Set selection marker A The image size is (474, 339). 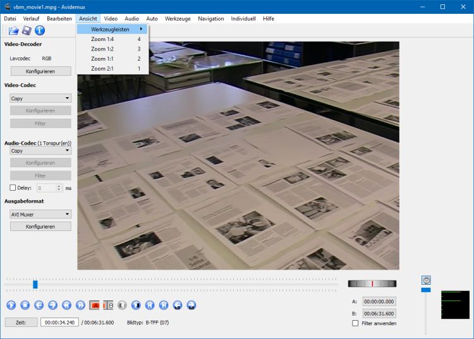coord(94,305)
